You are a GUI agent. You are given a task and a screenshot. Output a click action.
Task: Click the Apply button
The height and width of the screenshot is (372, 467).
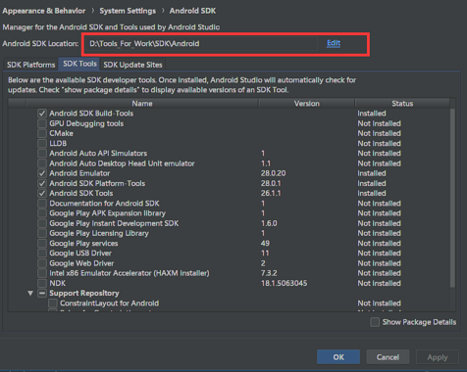[x=438, y=357]
